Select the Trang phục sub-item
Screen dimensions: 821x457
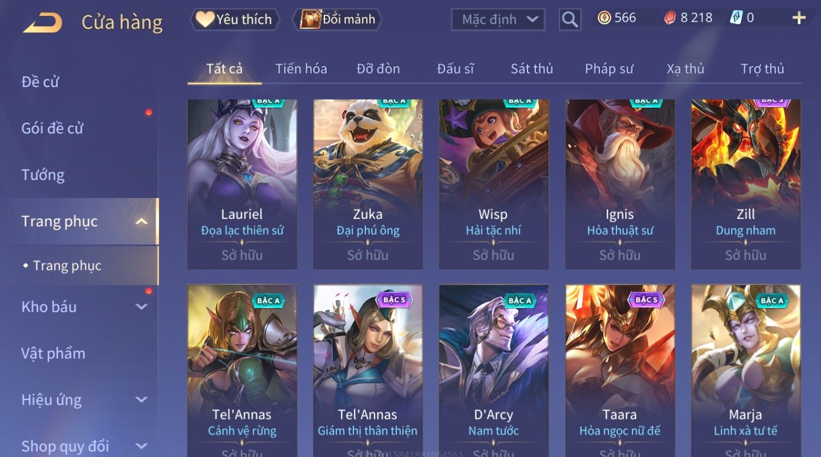click(67, 265)
